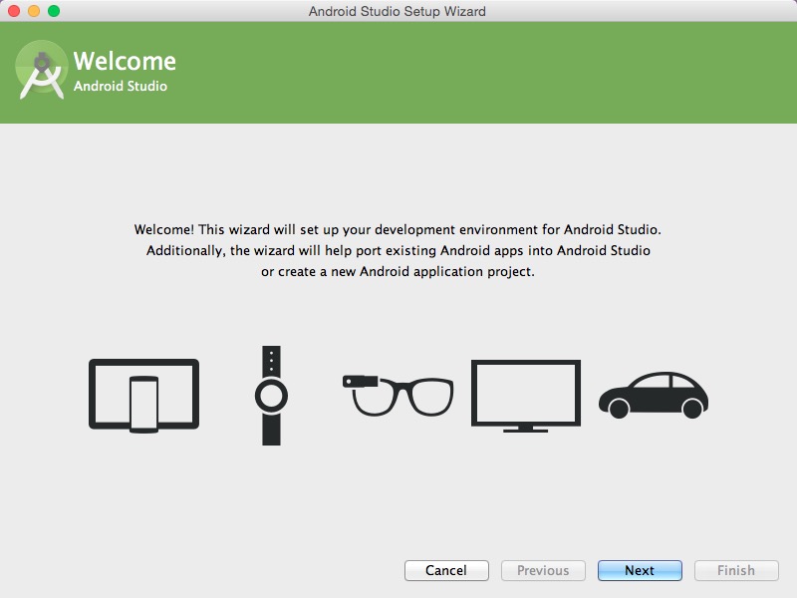Minimize the wizard with yellow button
This screenshot has width=797, height=598.
click(34, 11)
